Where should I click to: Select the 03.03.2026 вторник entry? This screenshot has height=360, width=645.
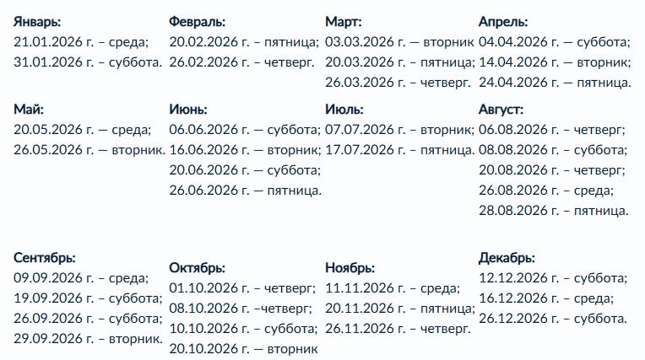click(x=399, y=42)
